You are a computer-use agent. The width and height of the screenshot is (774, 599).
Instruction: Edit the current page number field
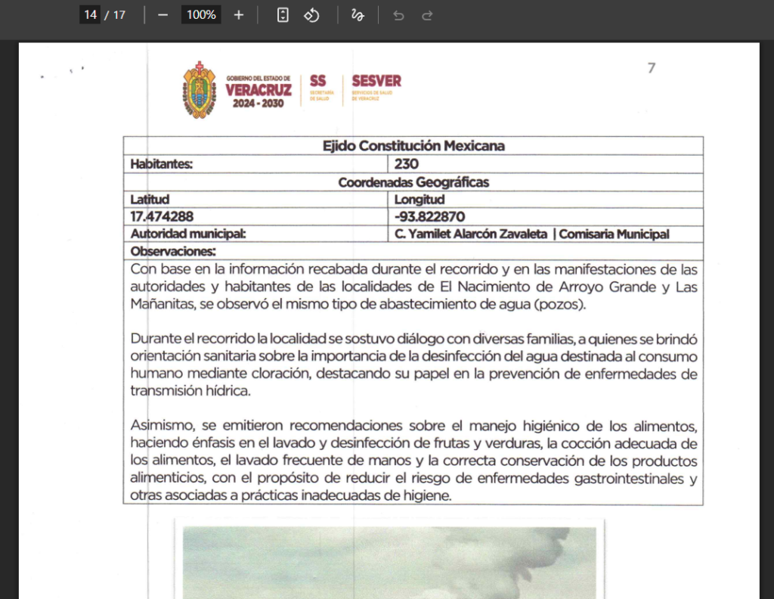click(91, 15)
